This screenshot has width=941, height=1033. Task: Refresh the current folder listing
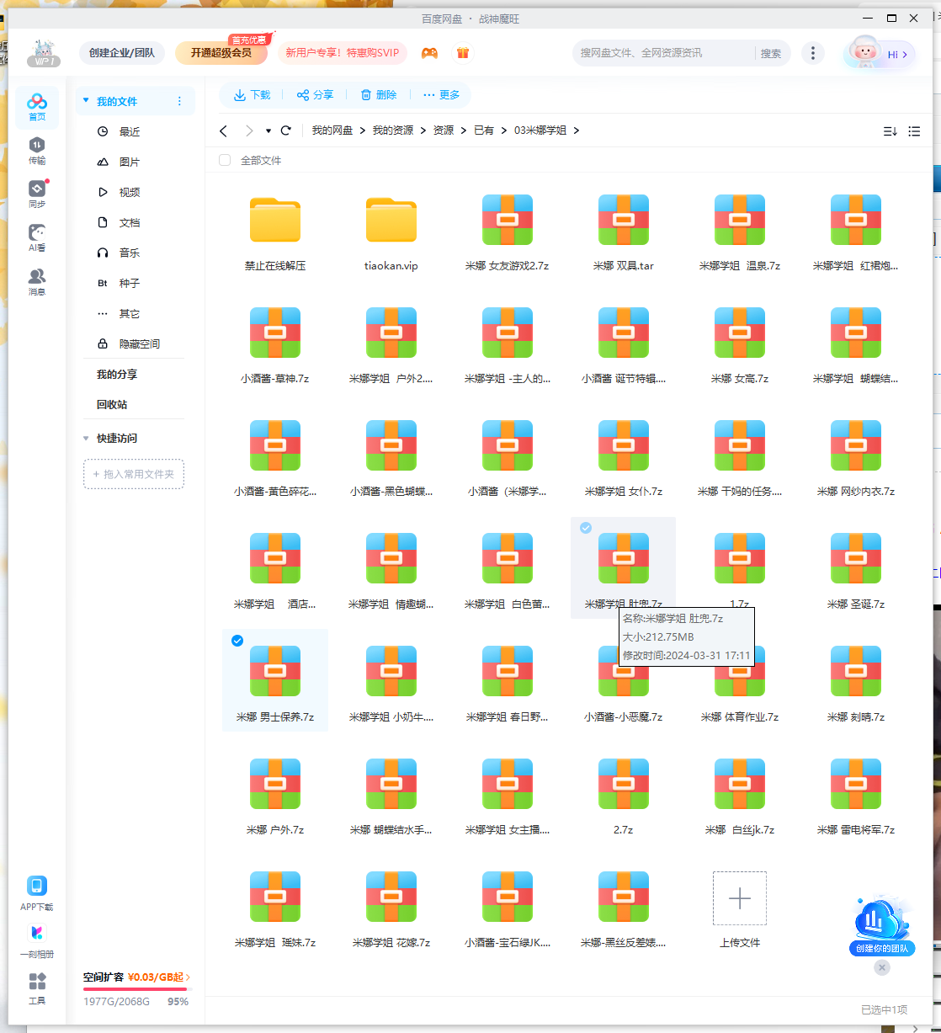pos(286,130)
